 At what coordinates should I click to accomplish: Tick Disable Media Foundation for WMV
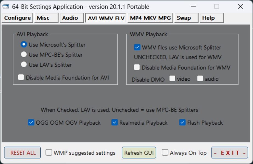137,67
